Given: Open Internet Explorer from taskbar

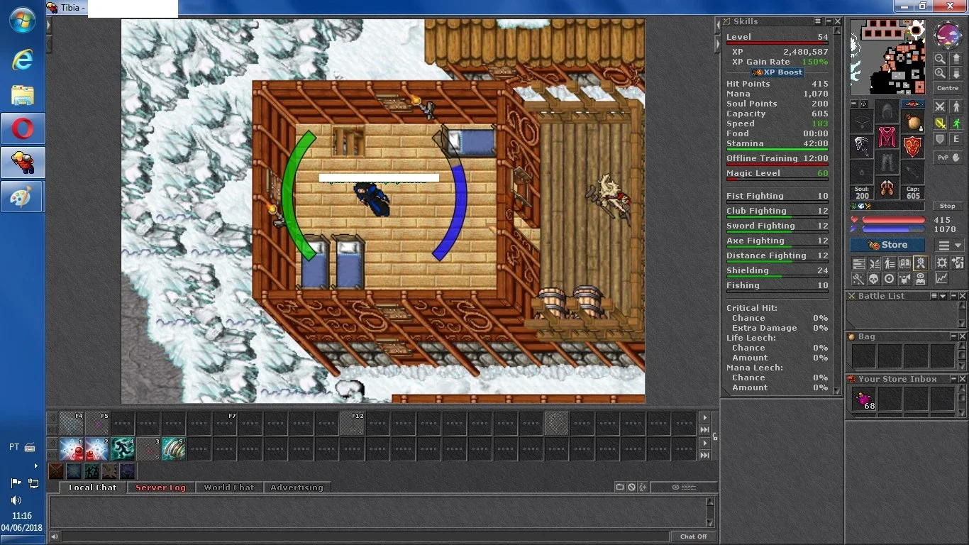Looking at the screenshot, I should (x=23, y=60).
